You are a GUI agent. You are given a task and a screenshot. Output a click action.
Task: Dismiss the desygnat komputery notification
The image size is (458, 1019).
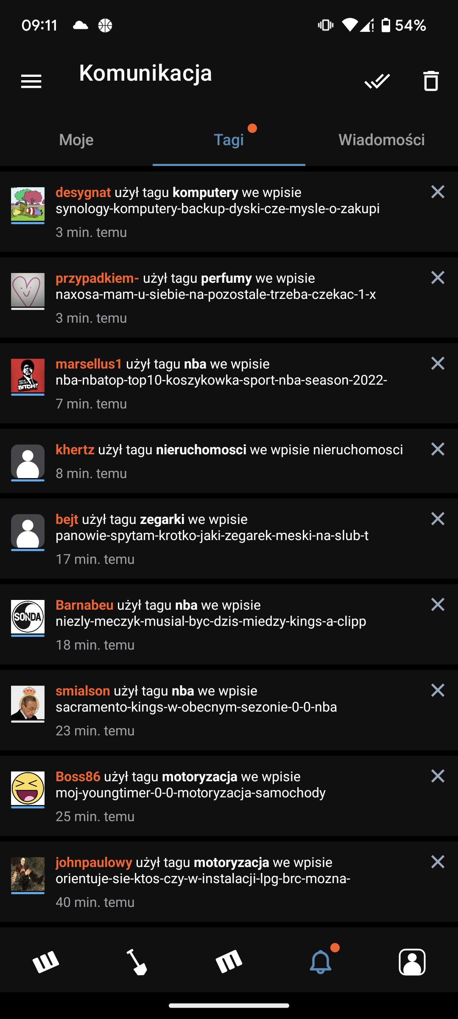pos(438,192)
